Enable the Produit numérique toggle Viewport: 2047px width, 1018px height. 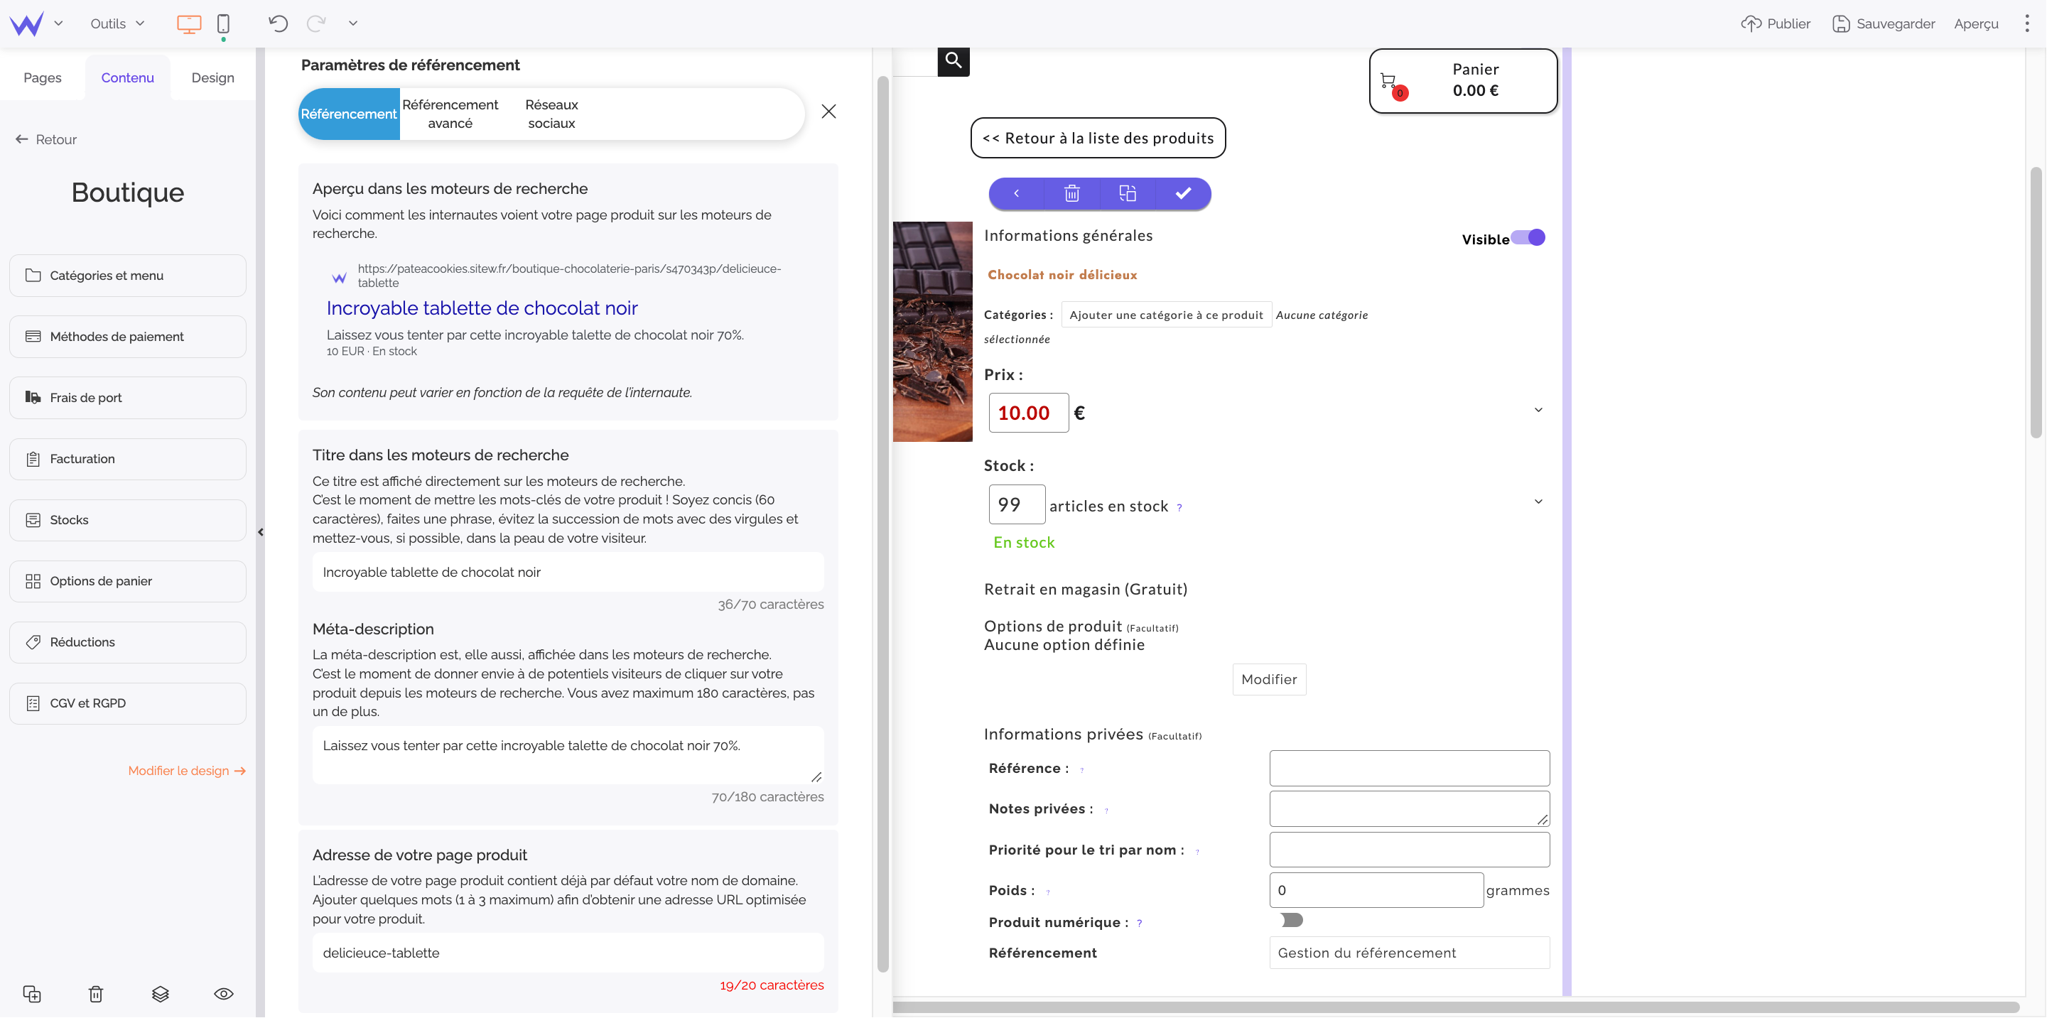[x=1291, y=920]
